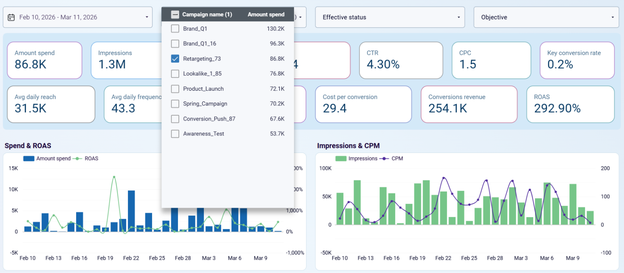Toggle the select-all checkbox in campaign list header
This screenshot has height=273, width=624.
(x=175, y=15)
